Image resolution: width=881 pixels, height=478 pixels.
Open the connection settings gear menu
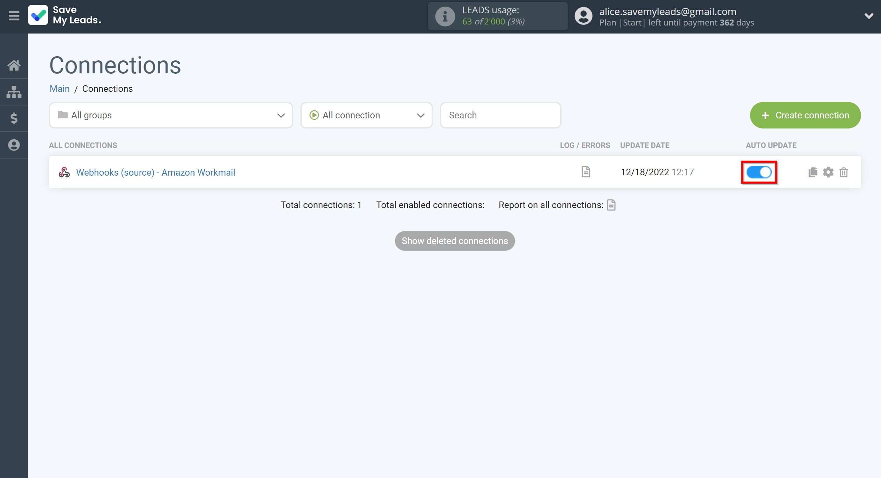tap(828, 172)
